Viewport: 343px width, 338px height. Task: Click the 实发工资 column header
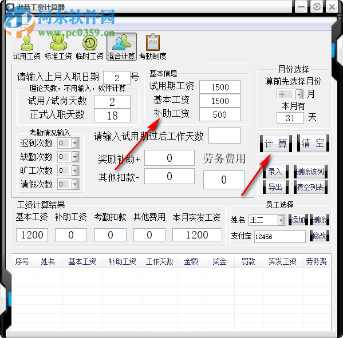click(283, 261)
